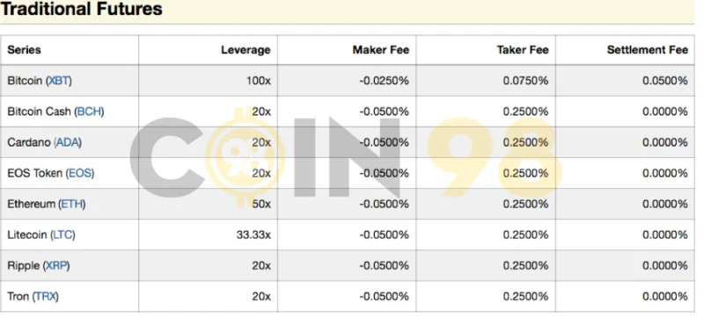Click the Settlement Fee column header
The width and height of the screenshot is (704, 317).
[648, 50]
